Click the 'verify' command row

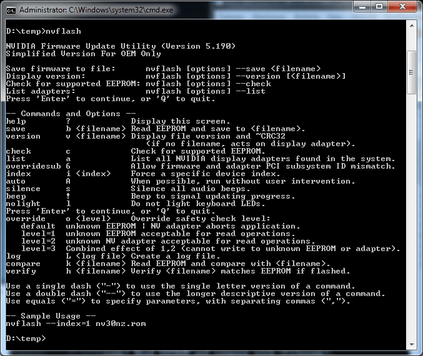(178, 271)
